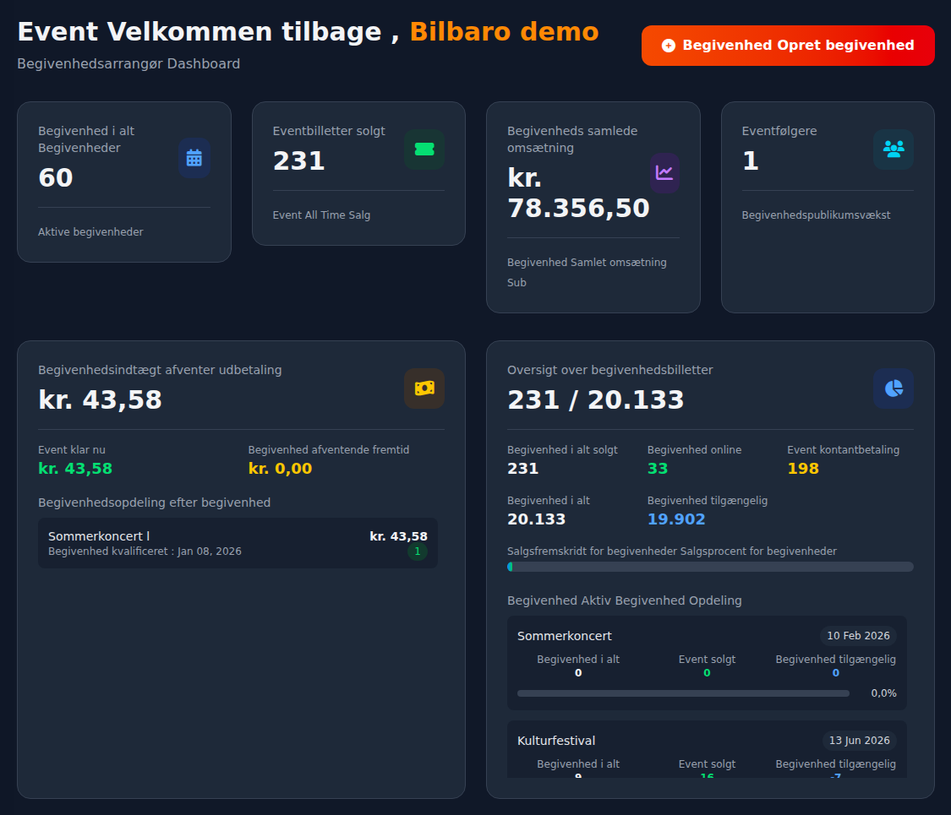Image resolution: width=951 pixels, height=815 pixels.
Task: Click the calendar icon in Begivenhed i alt card
Action: (x=194, y=158)
